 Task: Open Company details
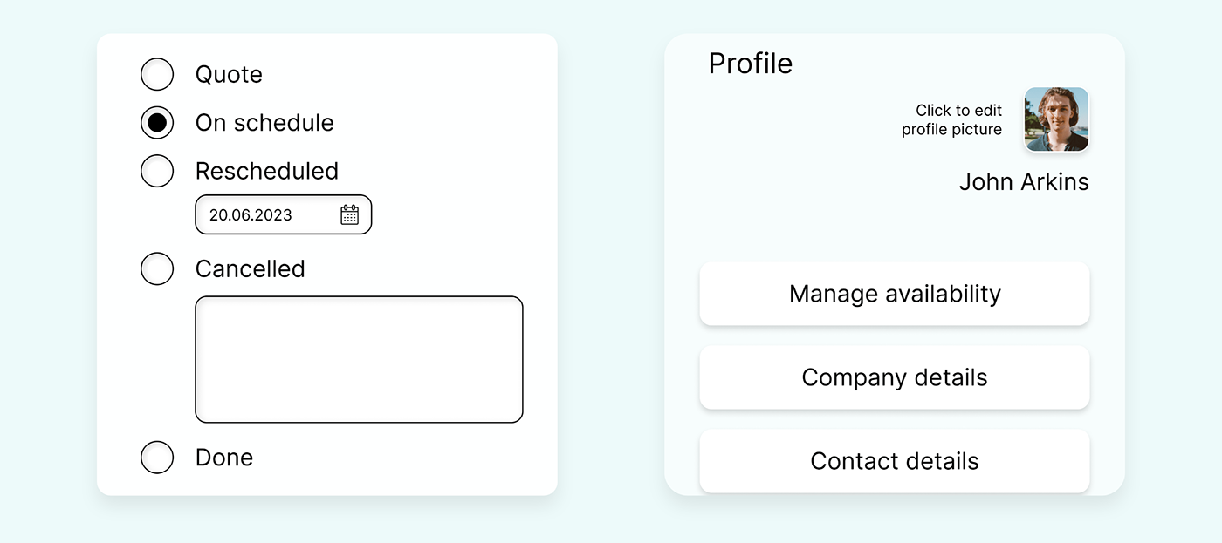[895, 377]
